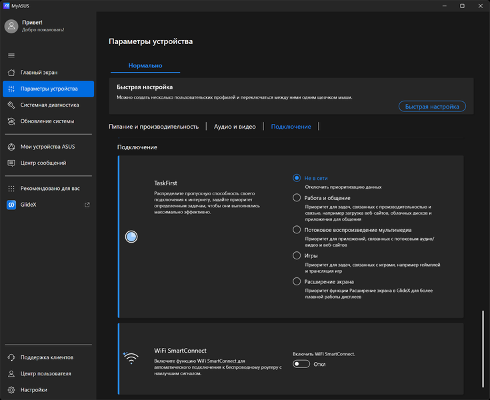Choose the Игры priority radio button
The width and height of the screenshot is (490, 400).
[297, 255]
